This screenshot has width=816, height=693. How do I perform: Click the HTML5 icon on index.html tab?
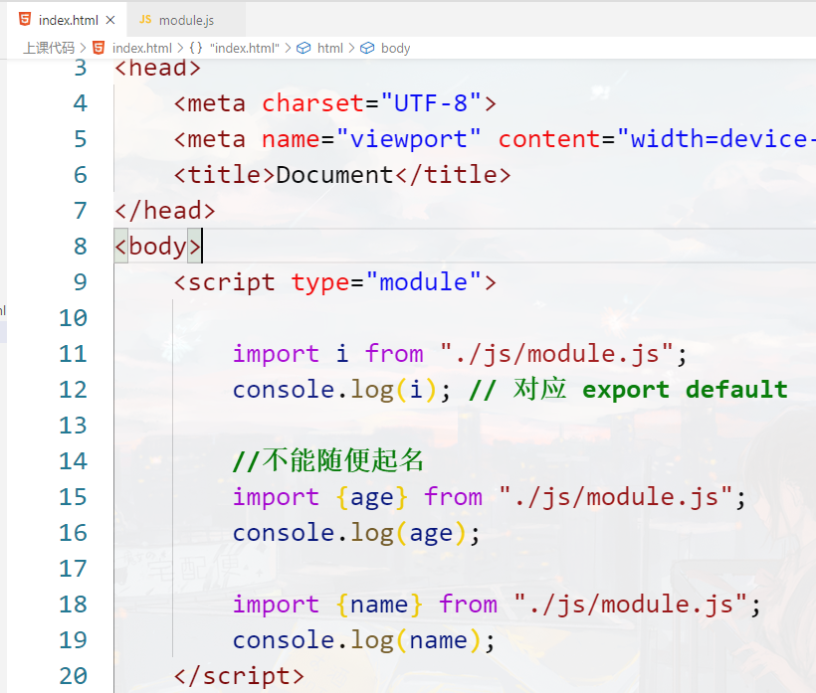click(x=25, y=20)
